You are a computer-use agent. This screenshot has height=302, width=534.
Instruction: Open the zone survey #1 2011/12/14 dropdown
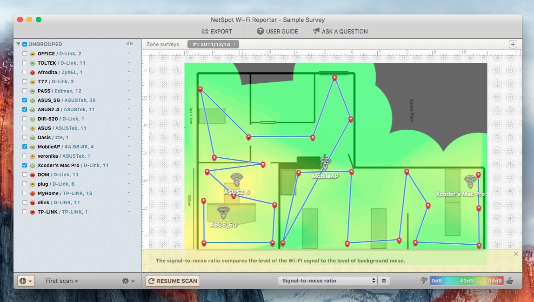click(214, 44)
